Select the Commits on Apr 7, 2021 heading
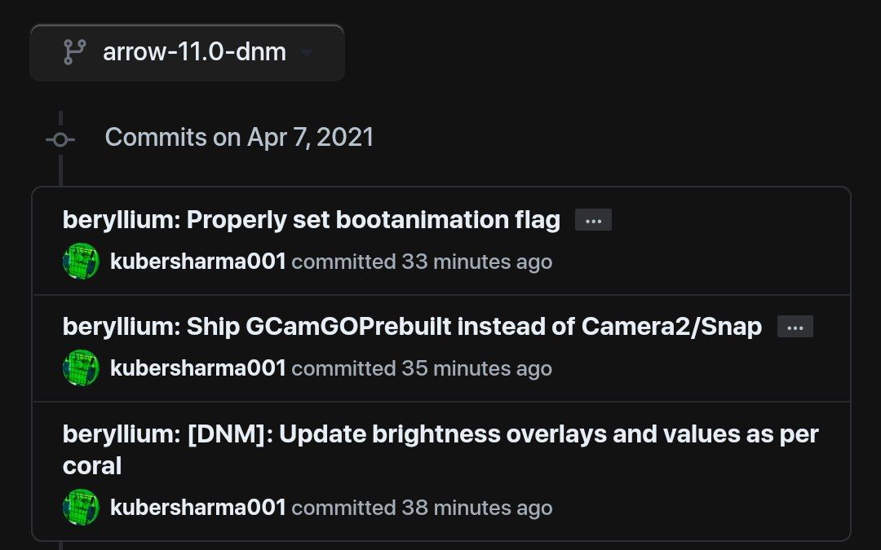 [x=239, y=138]
